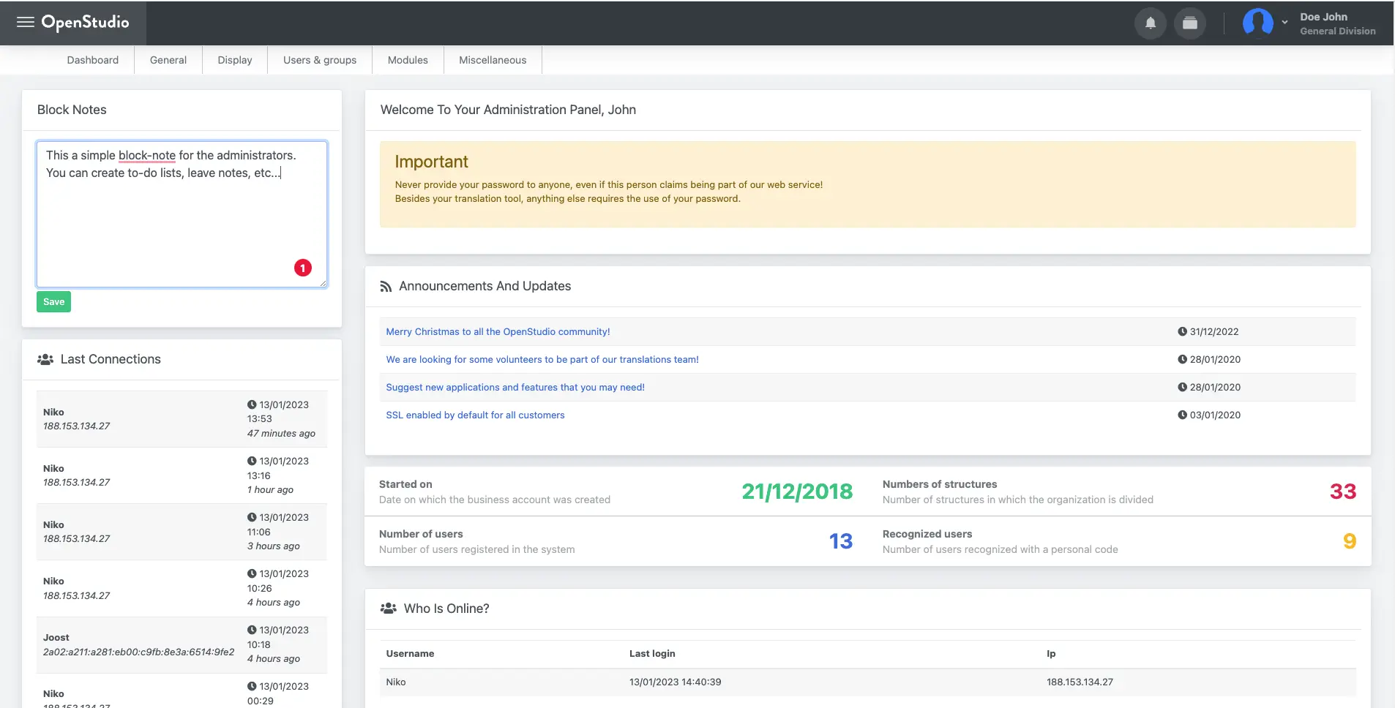Image resolution: width=1395 pixels, height=708 pixels.
Task: Click the online IP 188.153.134.27 cell
Action: [x=1080, y=682]
